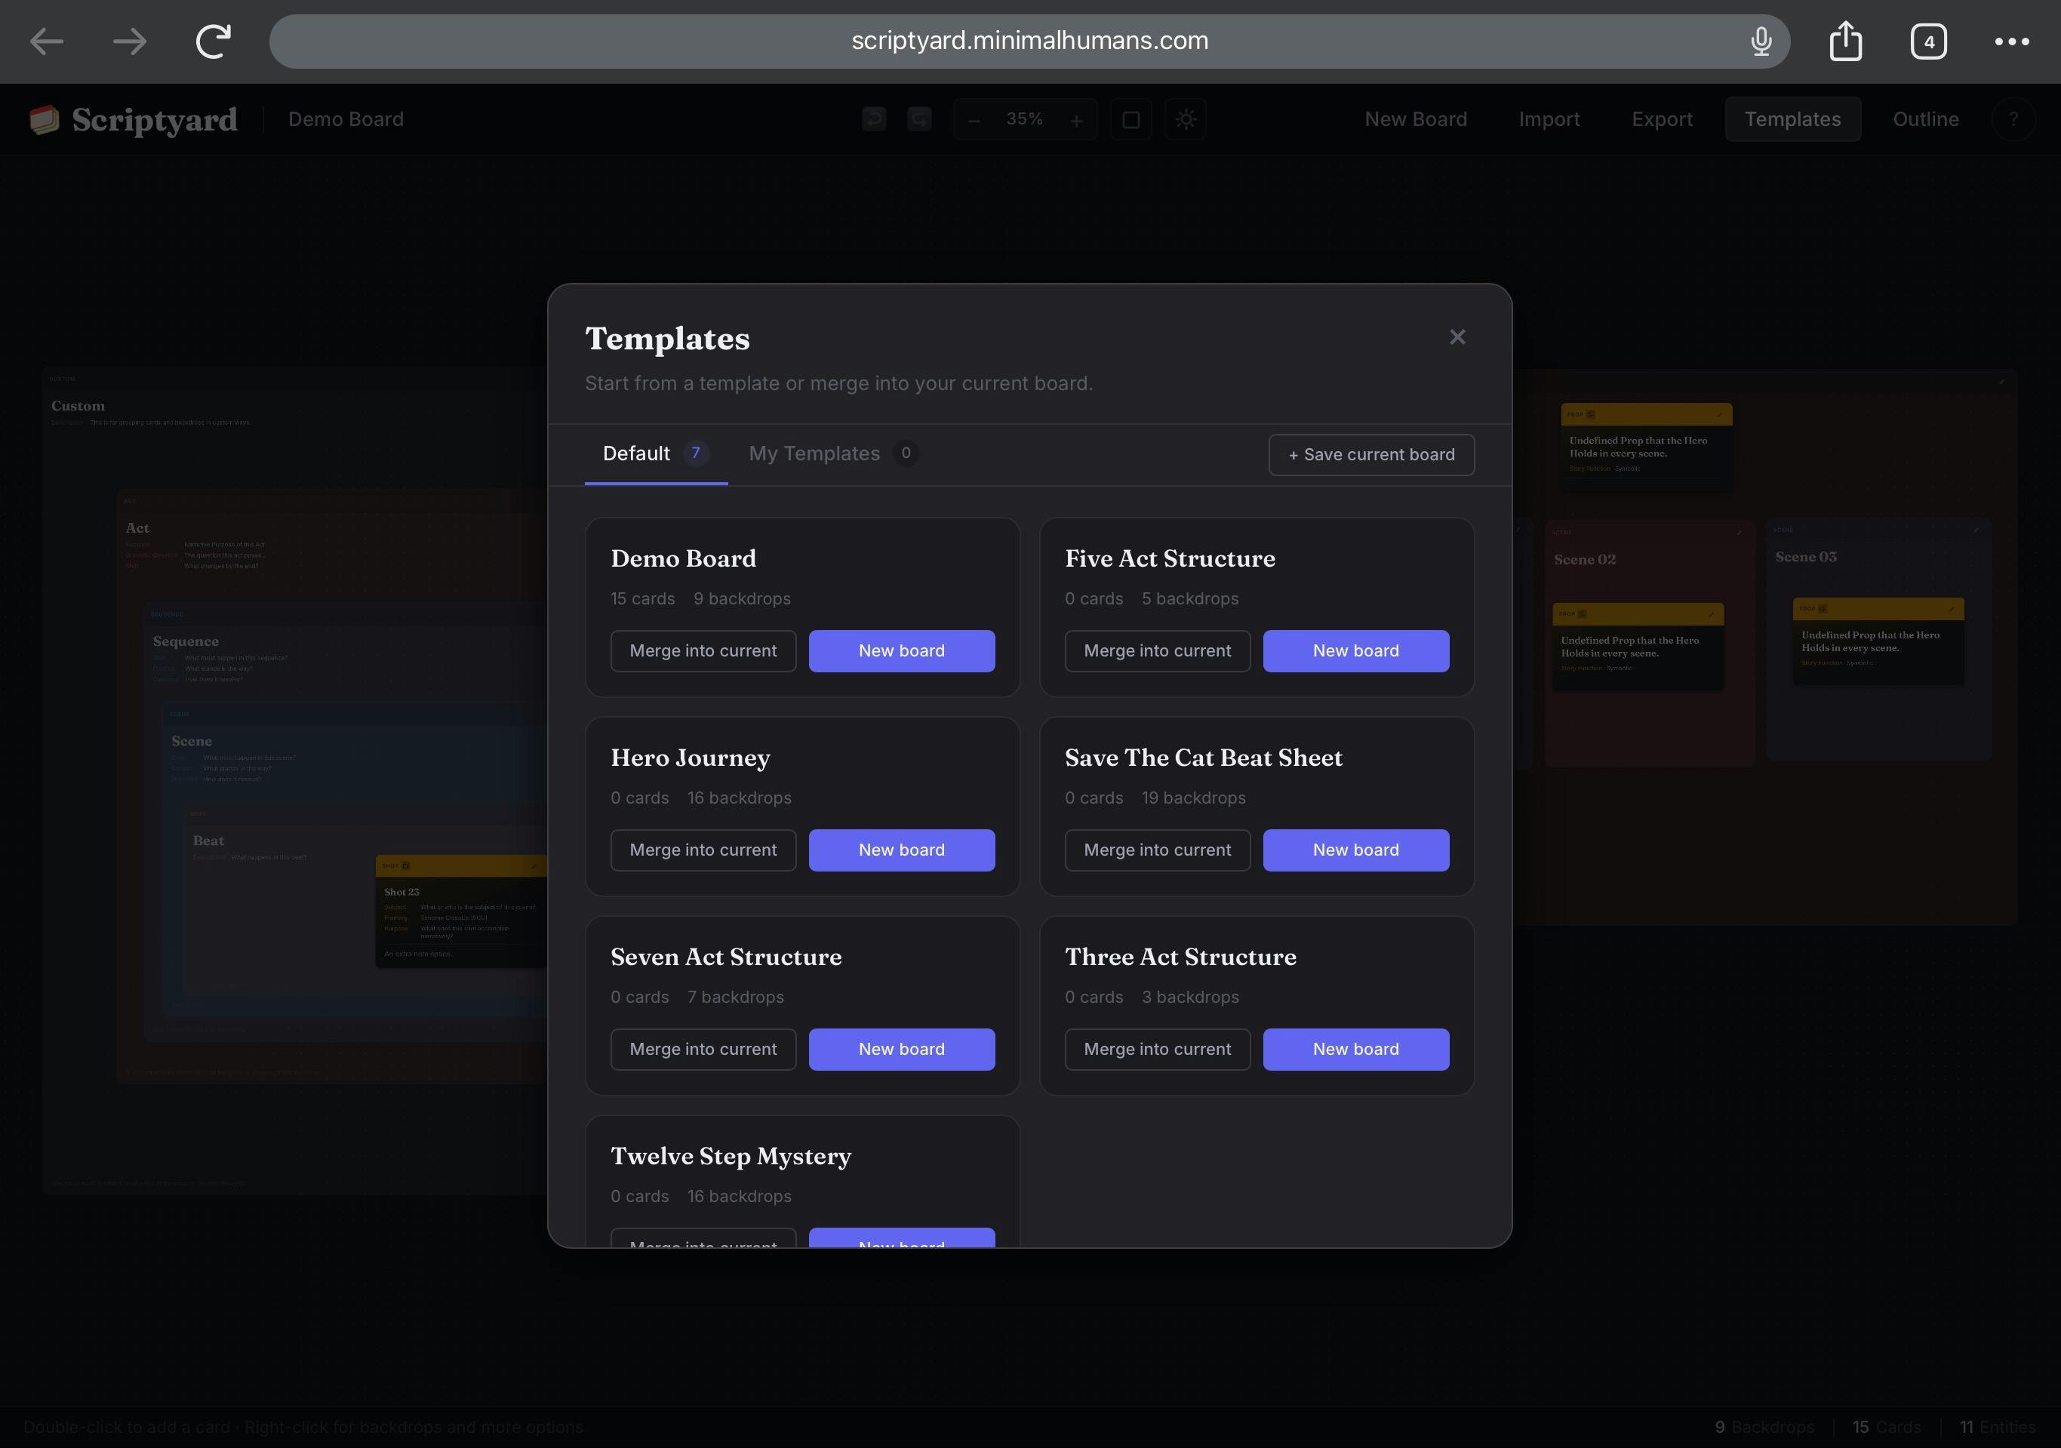The image size is (2061, 1448).
Task: Click the Save The Cat Beat Sheet title
Action: [1204, 758]
